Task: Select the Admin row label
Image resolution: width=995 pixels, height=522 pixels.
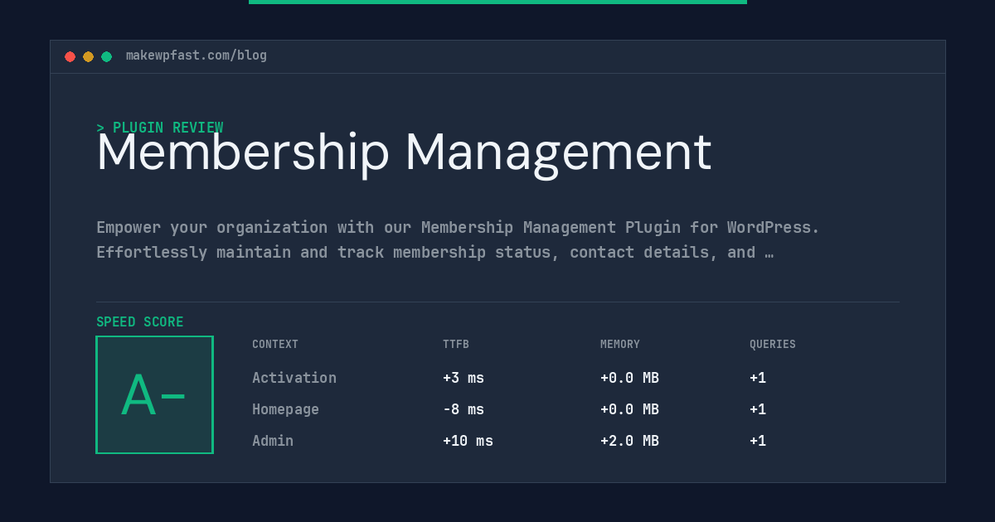Action: click(273, 441)
